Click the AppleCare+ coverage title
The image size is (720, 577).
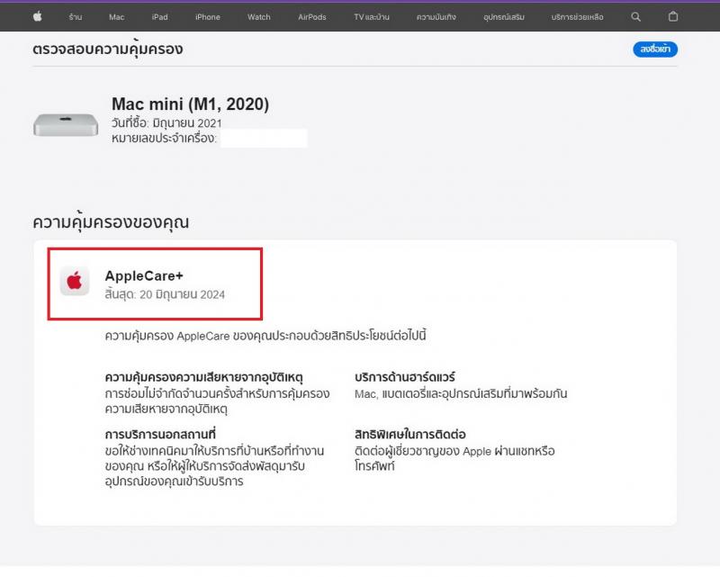tap(144, 275)
